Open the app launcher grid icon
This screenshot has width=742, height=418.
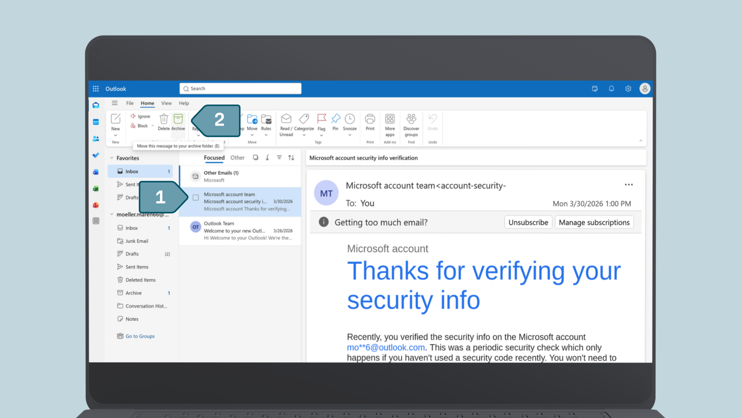coord(96,89)
